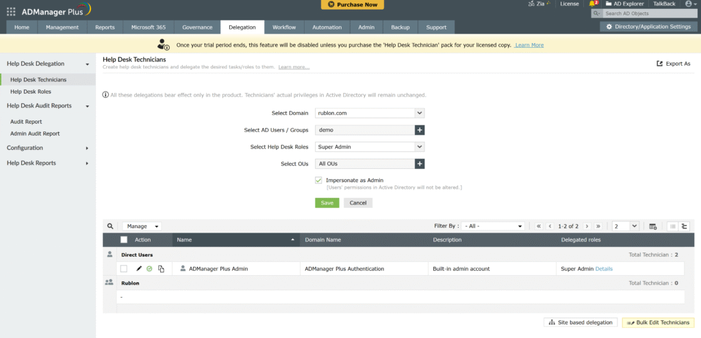Switch to grouped tree view icon
701x338 pixels.
coord(684,226)
